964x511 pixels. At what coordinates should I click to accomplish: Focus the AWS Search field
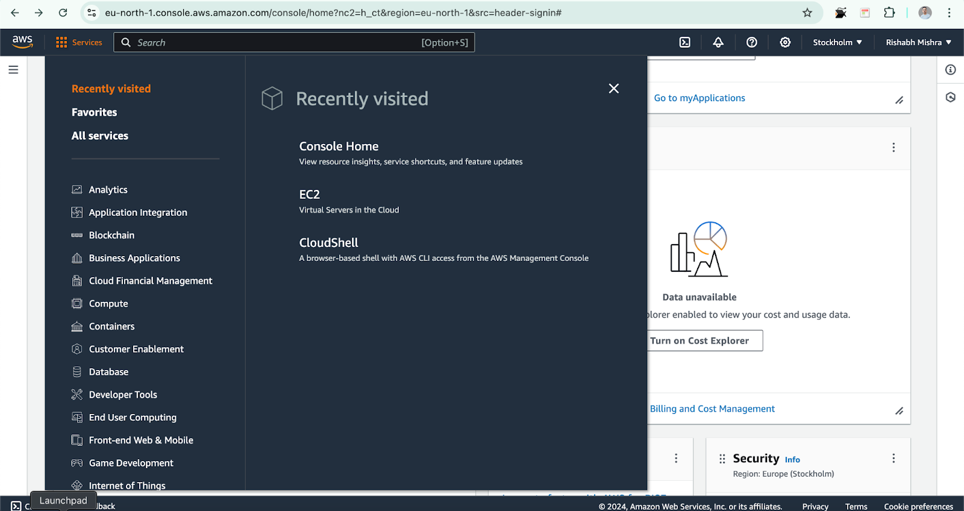(x=294, y=42)
